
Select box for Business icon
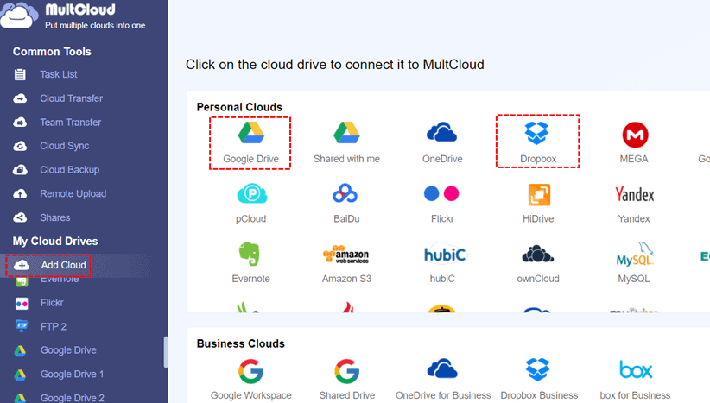[x=636, y=370]
